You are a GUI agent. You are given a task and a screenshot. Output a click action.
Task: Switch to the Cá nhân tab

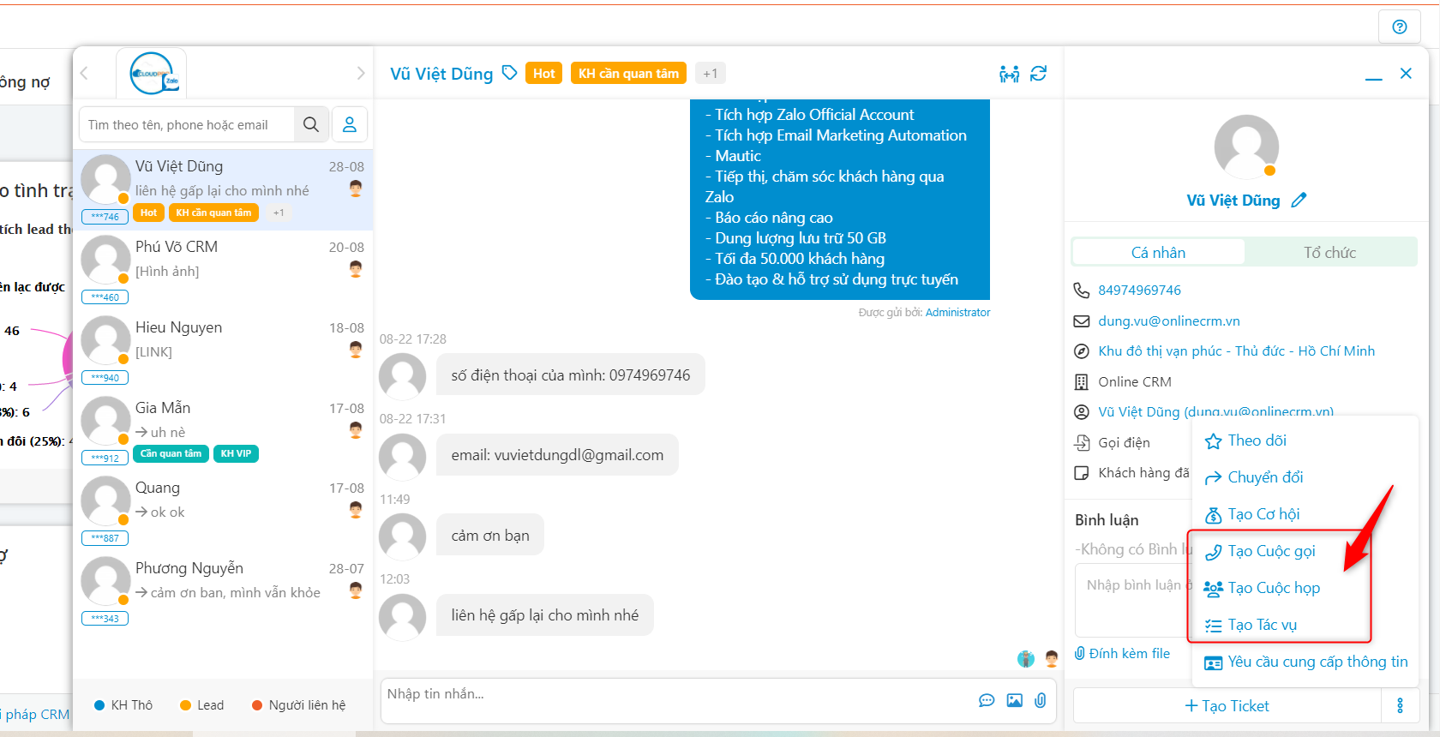tap(1158, 252)
